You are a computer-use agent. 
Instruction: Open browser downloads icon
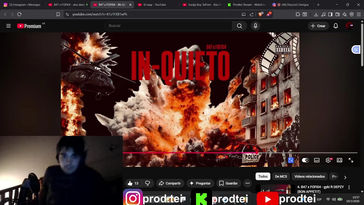point(316,14)
